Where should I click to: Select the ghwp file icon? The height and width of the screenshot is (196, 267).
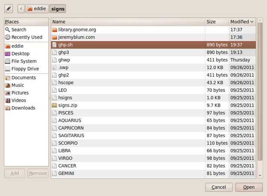[x=54, y=60]
